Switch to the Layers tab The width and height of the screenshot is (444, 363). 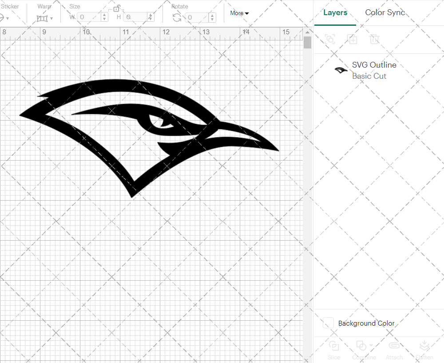pos(335,12)
